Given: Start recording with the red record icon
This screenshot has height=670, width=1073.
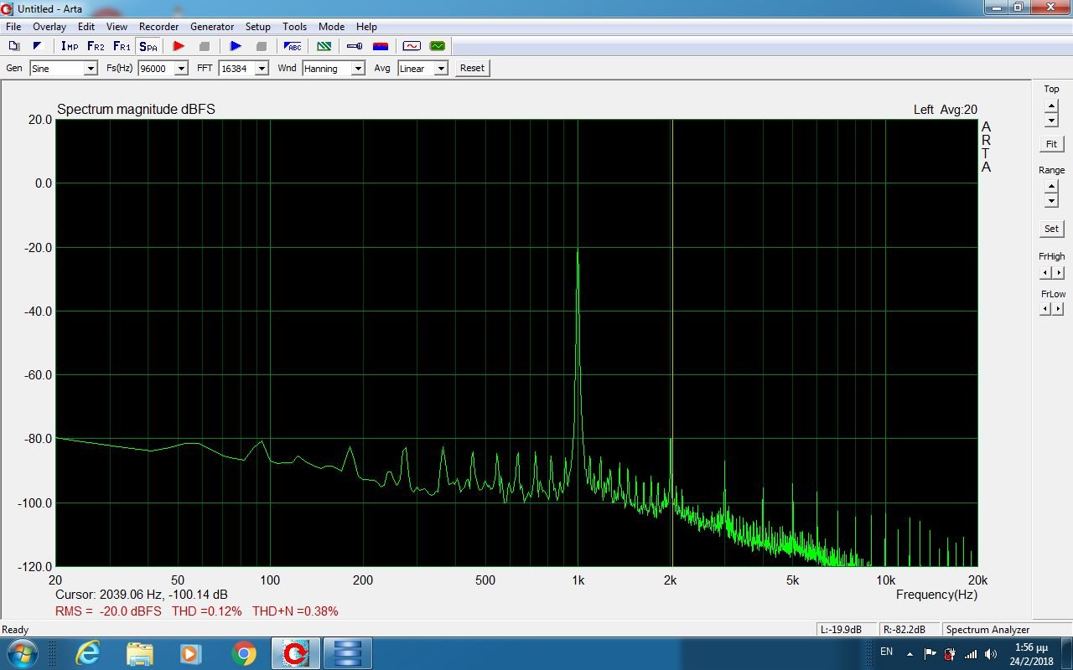Looking at the screenshot, I should pos(178,46).
